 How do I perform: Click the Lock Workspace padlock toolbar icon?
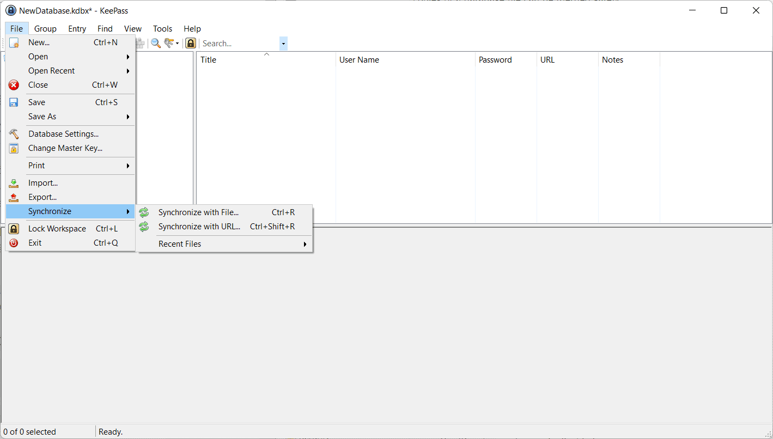click(191, 43)
